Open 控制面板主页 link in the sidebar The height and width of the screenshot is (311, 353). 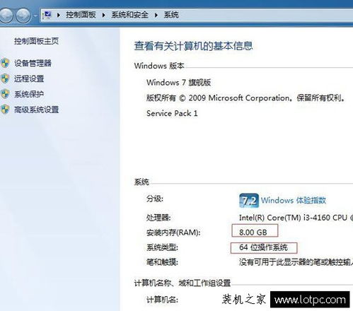[x=36, y=41]
